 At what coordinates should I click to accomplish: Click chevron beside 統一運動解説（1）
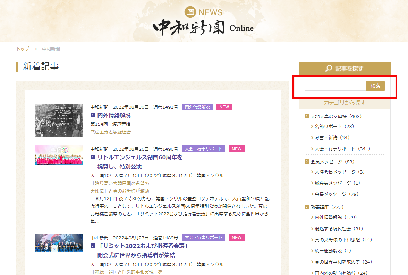tap(312, 251)
